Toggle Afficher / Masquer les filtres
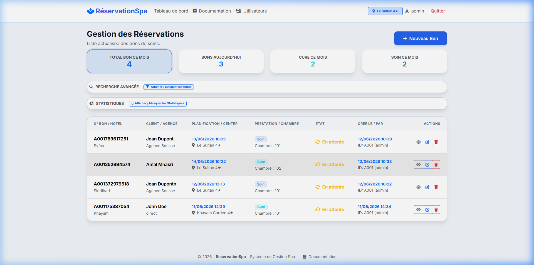Viewport: 534px width, 265px height. [169, 87]
